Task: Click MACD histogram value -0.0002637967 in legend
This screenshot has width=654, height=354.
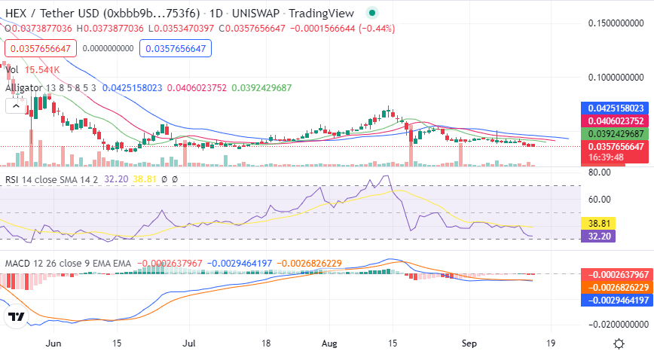Action: tap(170, 264)
